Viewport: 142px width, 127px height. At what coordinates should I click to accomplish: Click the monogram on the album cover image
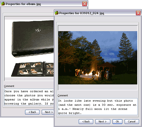pyautogui.click(x=38, y=30)
